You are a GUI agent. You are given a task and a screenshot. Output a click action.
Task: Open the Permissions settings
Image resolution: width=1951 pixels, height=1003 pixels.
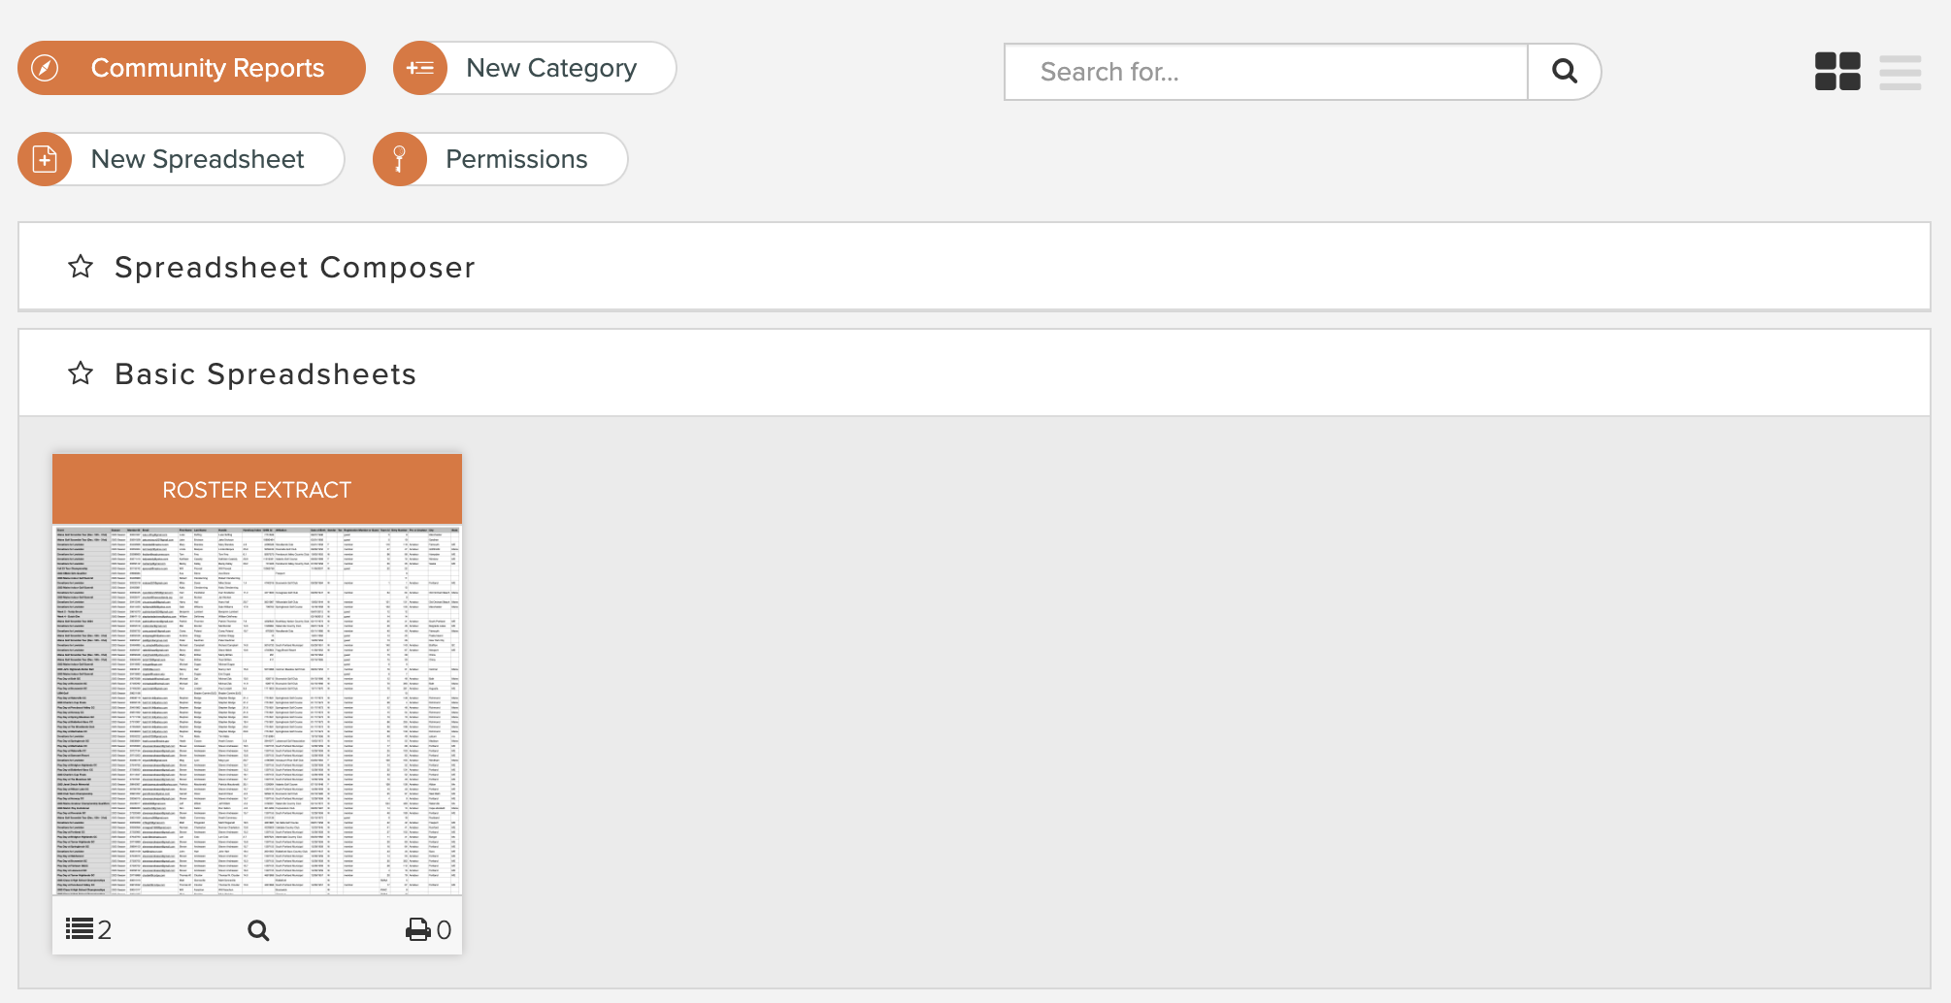(x=501, y=159)
